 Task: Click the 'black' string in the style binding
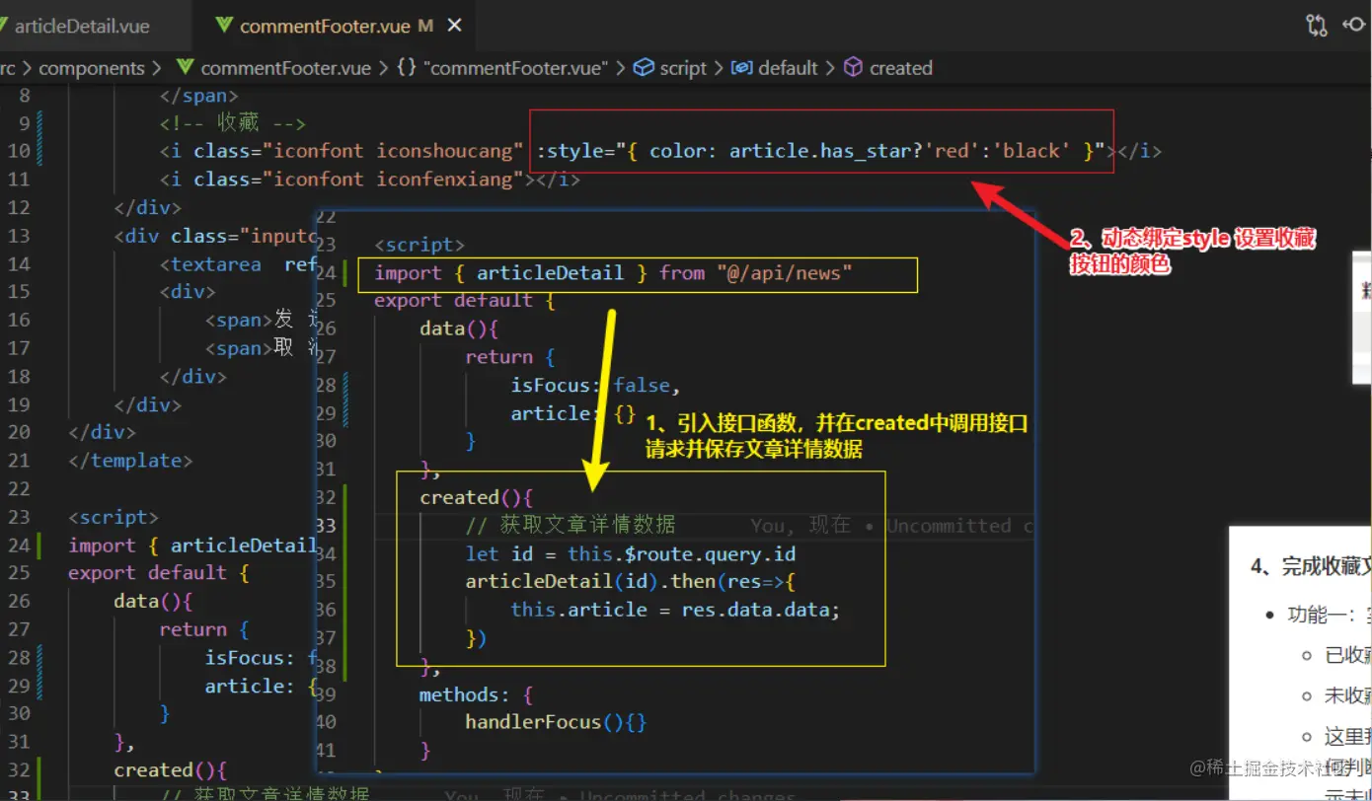[x=1032, y=151]
